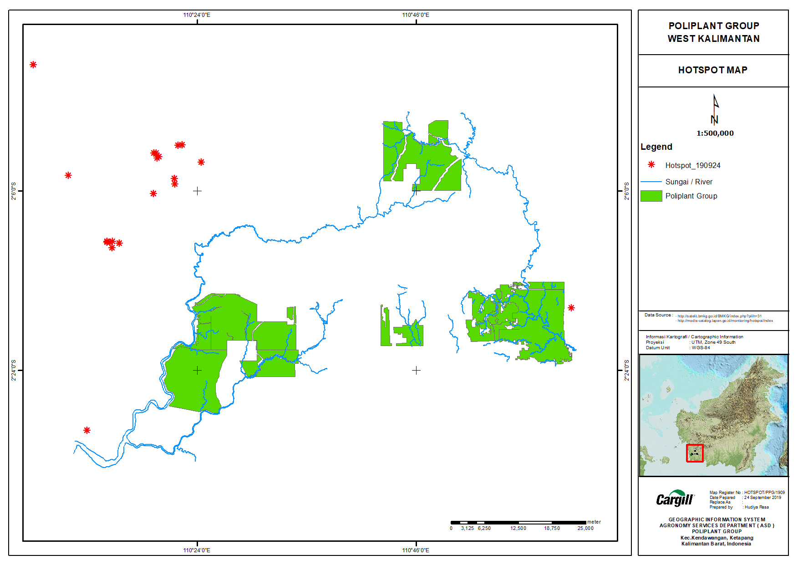Click the green Poliplant Group legend swatch
This screenshot has height=565, width=798.
651,196
